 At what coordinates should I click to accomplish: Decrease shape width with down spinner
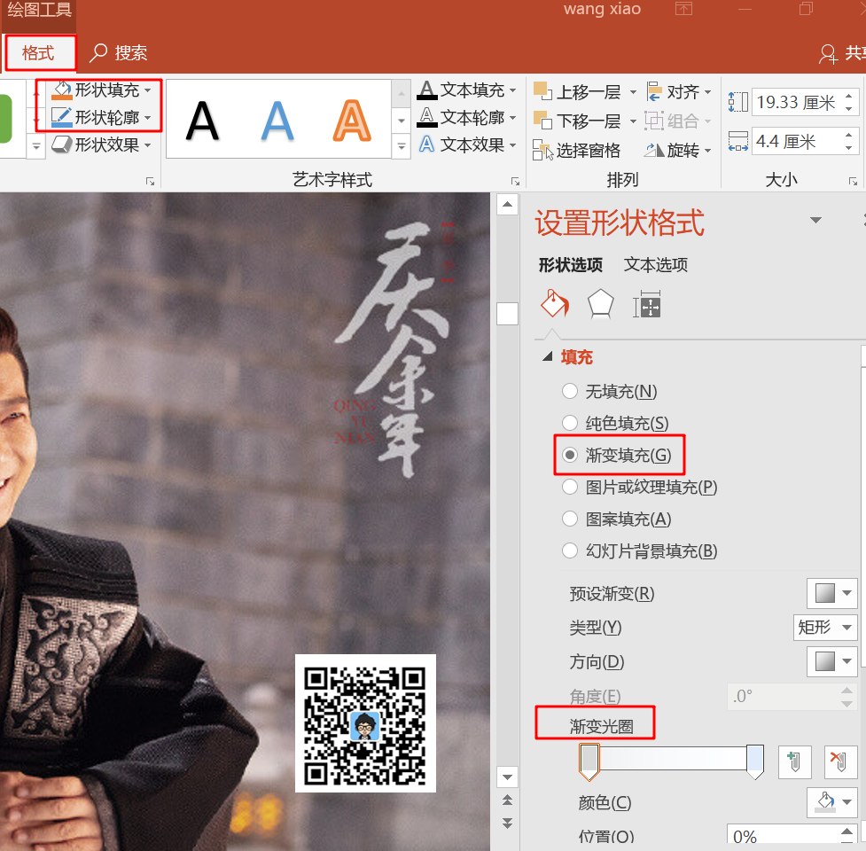[849, 149]
